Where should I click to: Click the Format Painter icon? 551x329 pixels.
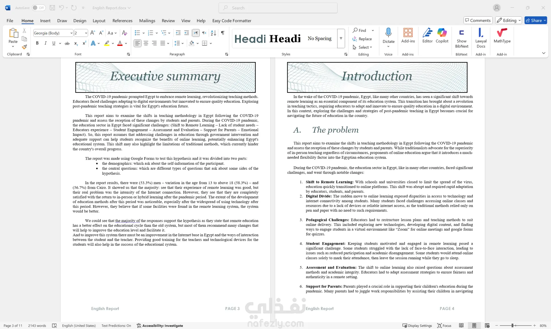[24, 47]
